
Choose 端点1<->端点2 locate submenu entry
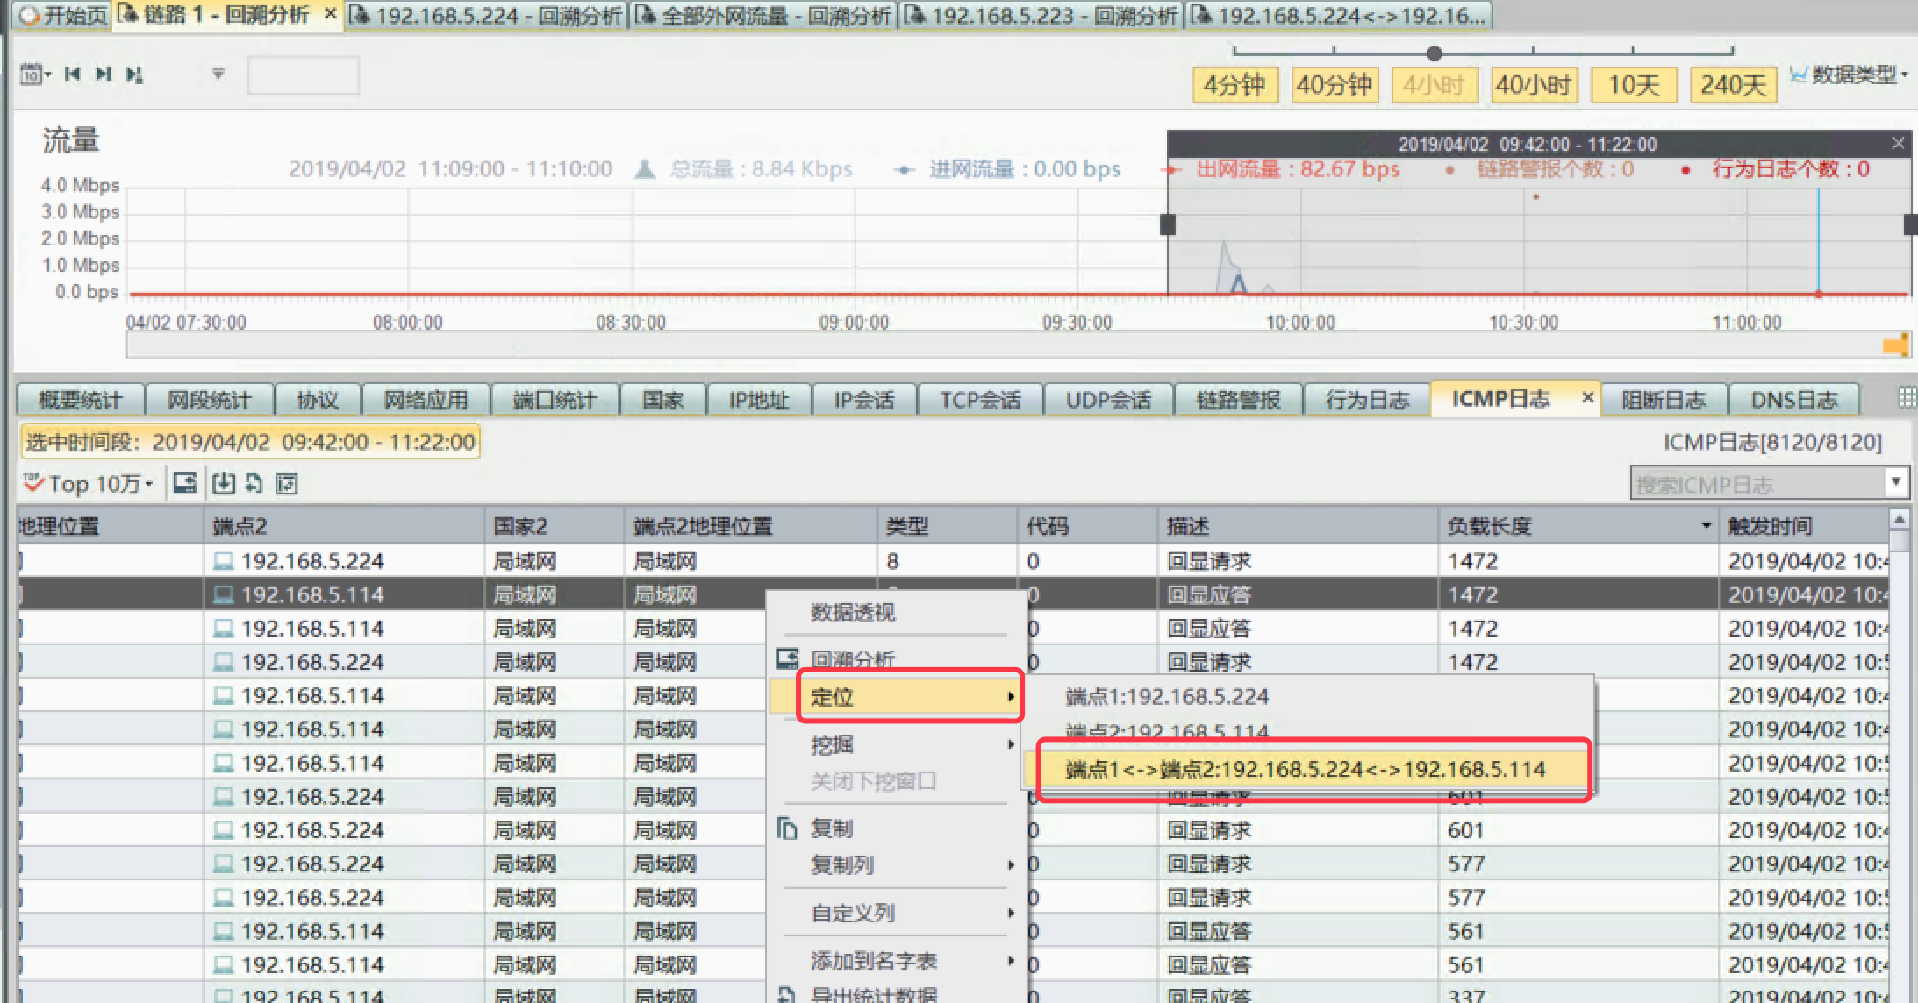point(1305,770)
